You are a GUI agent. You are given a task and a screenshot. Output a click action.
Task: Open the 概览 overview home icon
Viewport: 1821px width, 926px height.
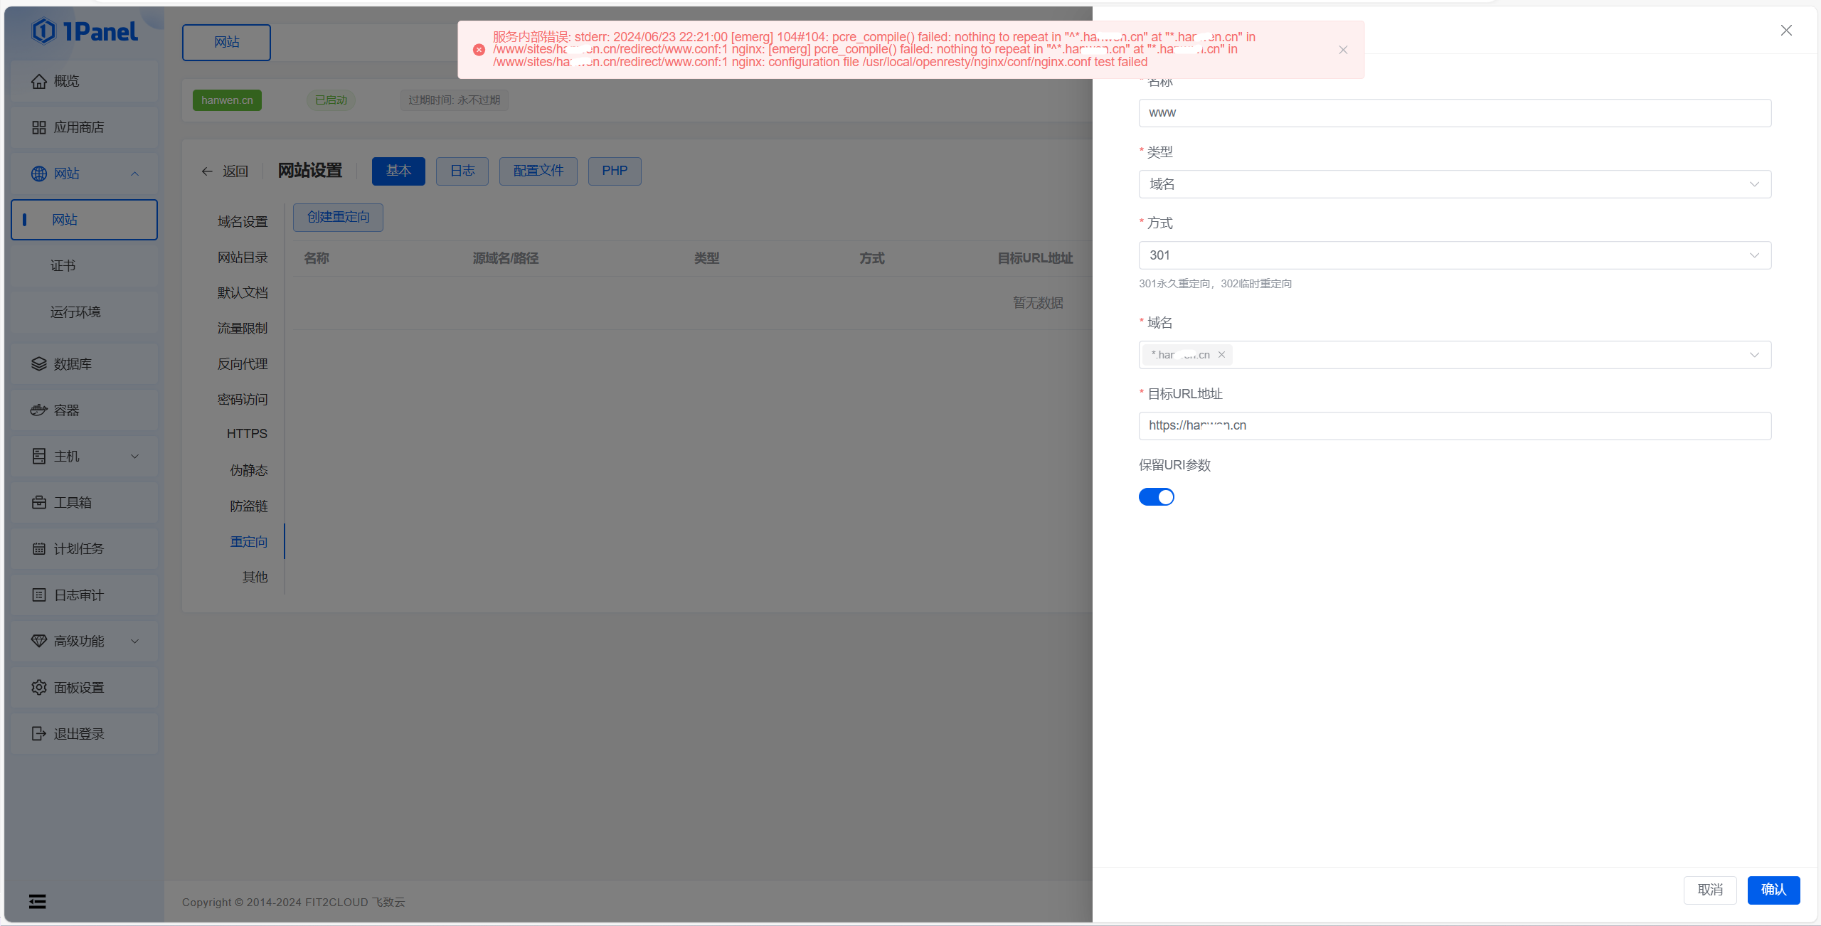click(x=39, y=81)
